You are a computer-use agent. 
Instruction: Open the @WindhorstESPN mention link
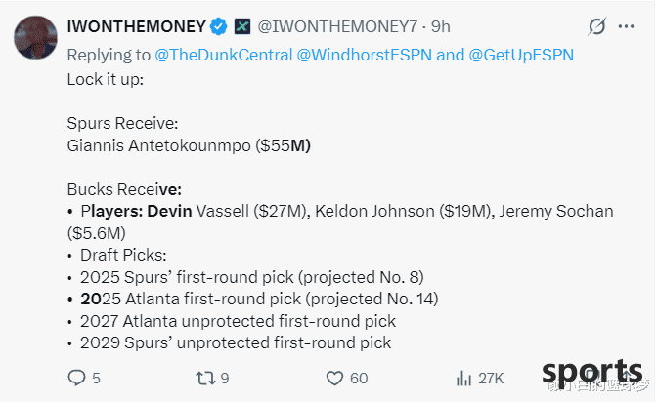(x=364, y=56)
